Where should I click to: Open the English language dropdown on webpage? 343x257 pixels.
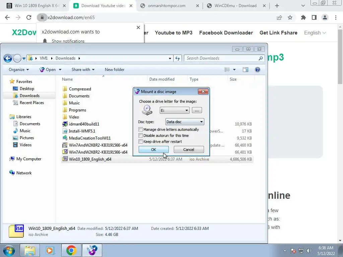click(315, 33)
